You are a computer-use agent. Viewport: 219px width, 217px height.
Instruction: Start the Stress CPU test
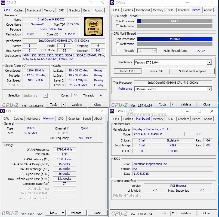coord(156,71)
